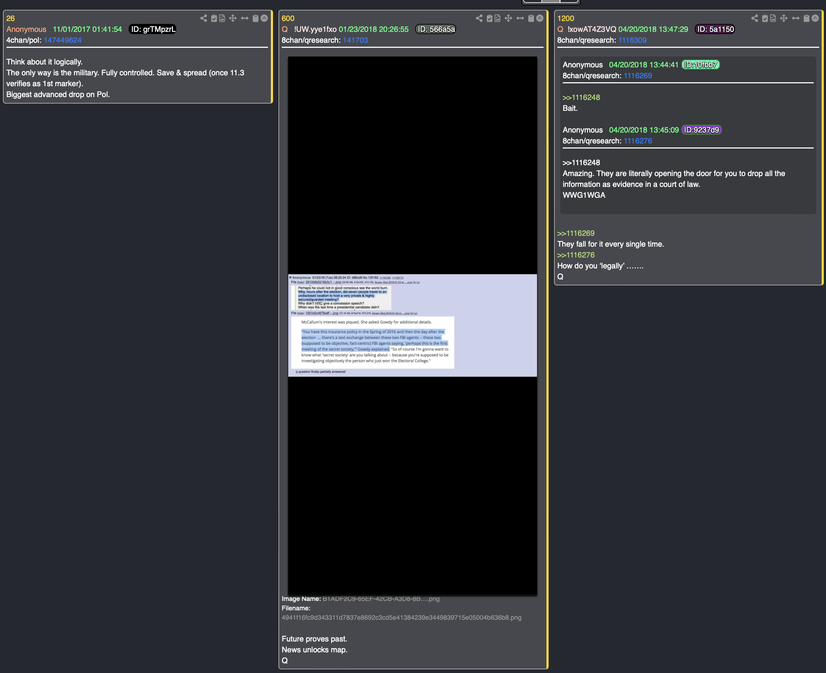This screenshot has height=673, width=826.
Task: Open quoted post's 8chan/qresearch link 1116276
Action: tap(638, 141)
